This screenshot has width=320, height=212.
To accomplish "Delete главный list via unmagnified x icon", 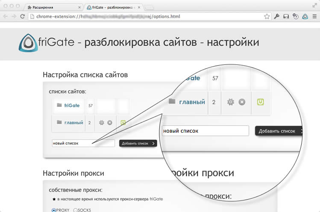I will 110,122.
